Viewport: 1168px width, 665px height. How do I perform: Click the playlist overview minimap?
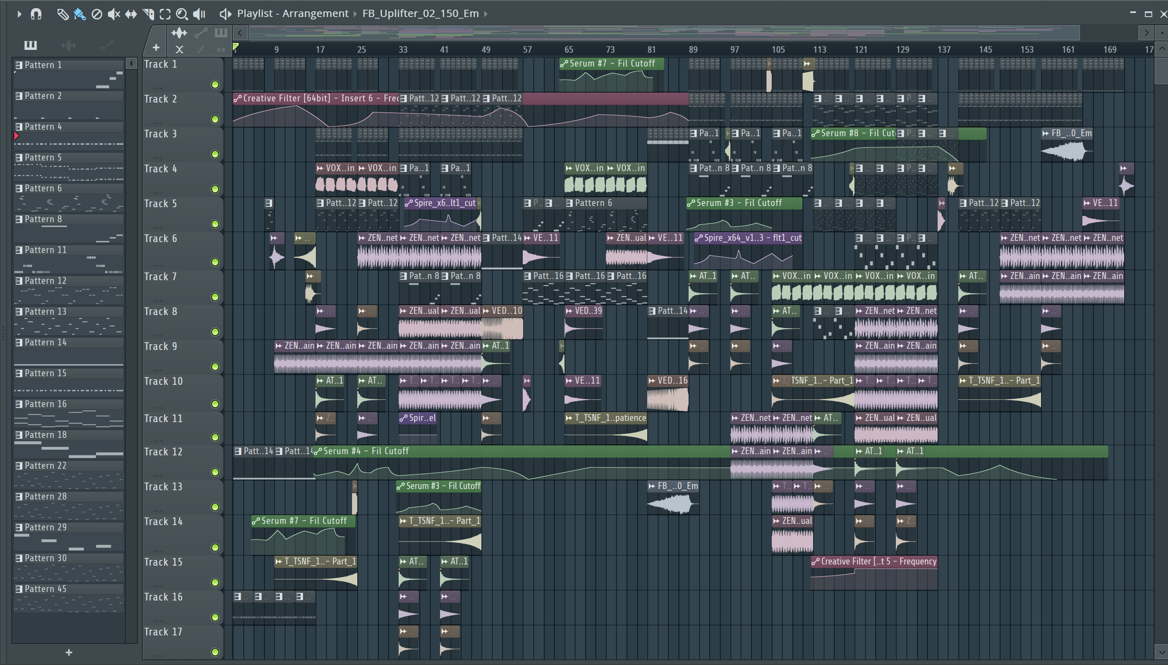point(664,33)
